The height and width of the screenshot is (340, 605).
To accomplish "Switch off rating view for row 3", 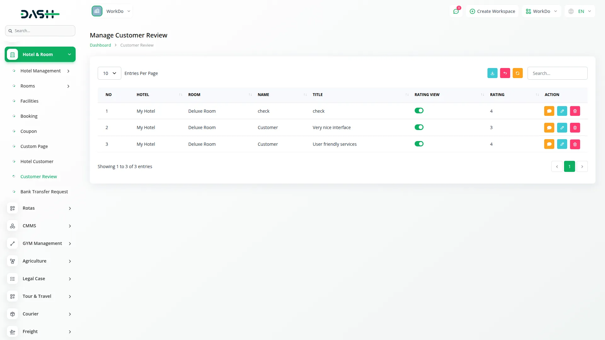I will [419, 144].
